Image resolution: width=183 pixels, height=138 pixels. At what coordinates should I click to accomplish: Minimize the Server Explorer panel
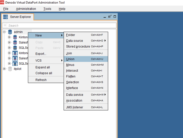(105, 17)
